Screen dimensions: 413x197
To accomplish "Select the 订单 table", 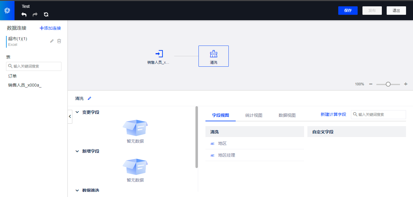I will (x=12, y=76).
